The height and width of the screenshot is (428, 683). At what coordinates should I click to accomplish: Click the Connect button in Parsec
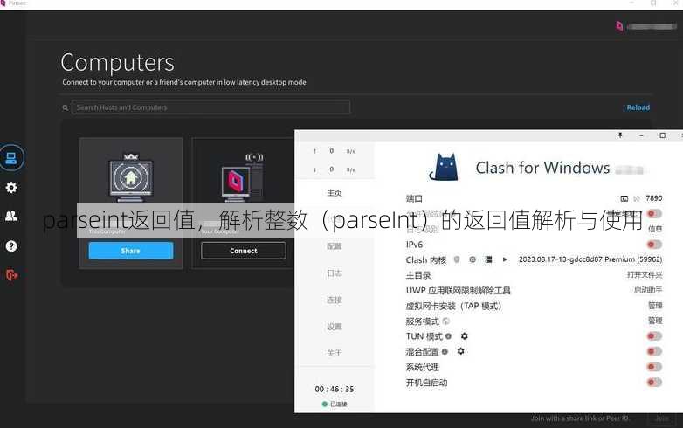pyautogui.click(x=244, y=251)
